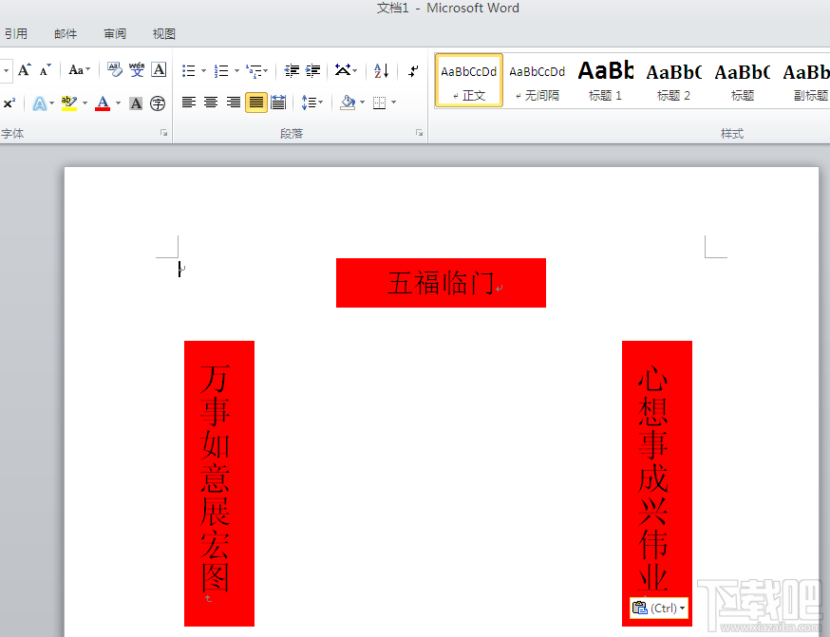Click the yellow highlight color swatch
Viewport: 830px width, 637px height.
(x=69, y=108)
